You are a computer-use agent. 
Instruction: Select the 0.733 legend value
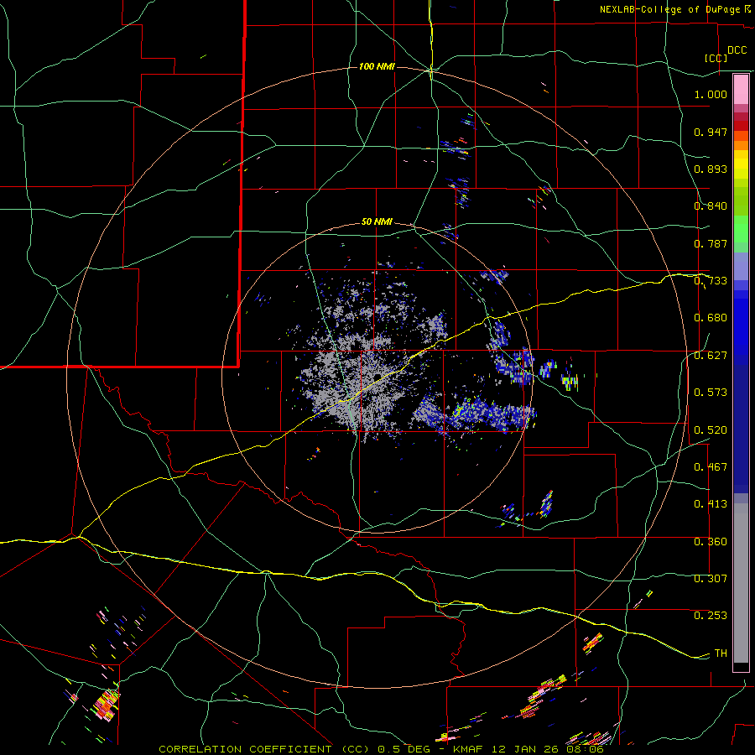(711, 281)
